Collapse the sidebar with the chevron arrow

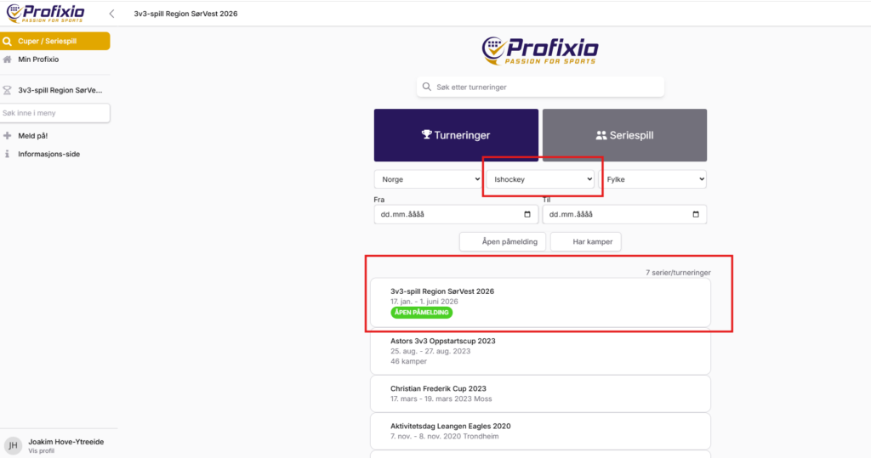click(x=111, y=14)
